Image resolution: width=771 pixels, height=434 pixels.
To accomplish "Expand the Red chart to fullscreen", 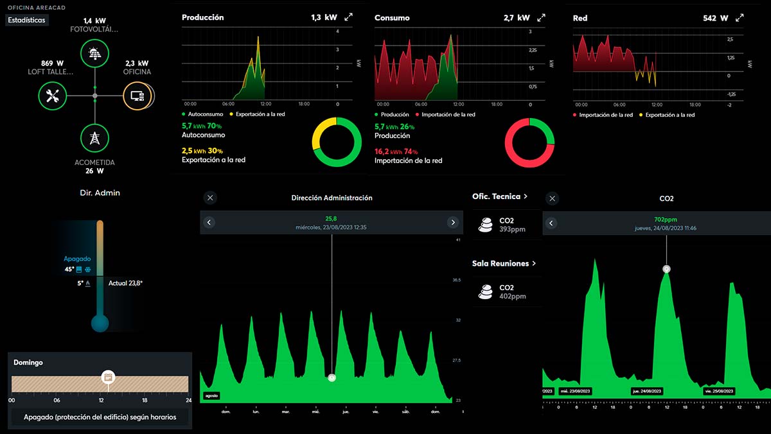I will (x=740, y=18).
